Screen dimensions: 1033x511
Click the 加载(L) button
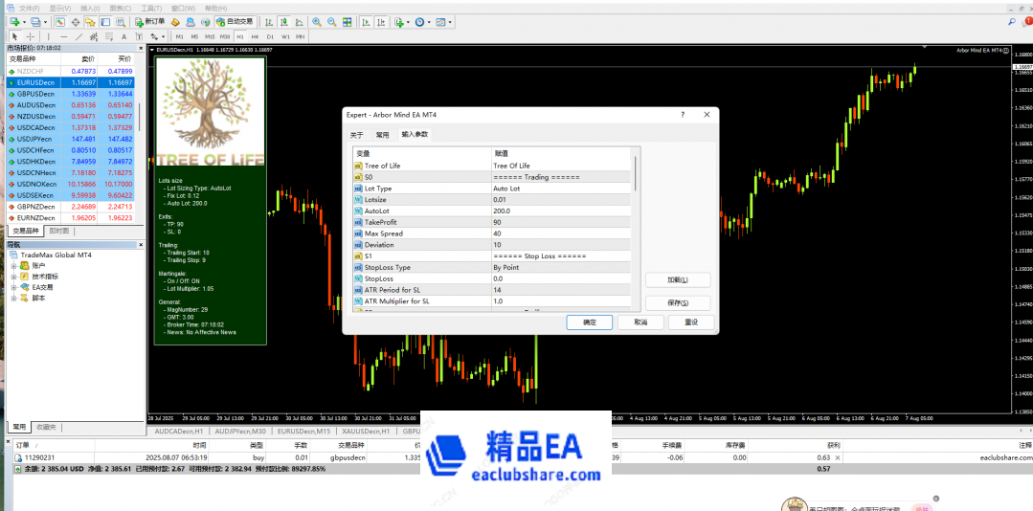(x=678, y=280)
